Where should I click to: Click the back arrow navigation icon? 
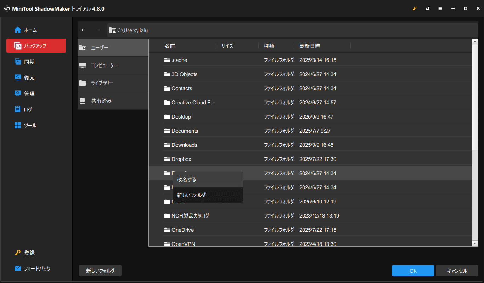(83, 30)
